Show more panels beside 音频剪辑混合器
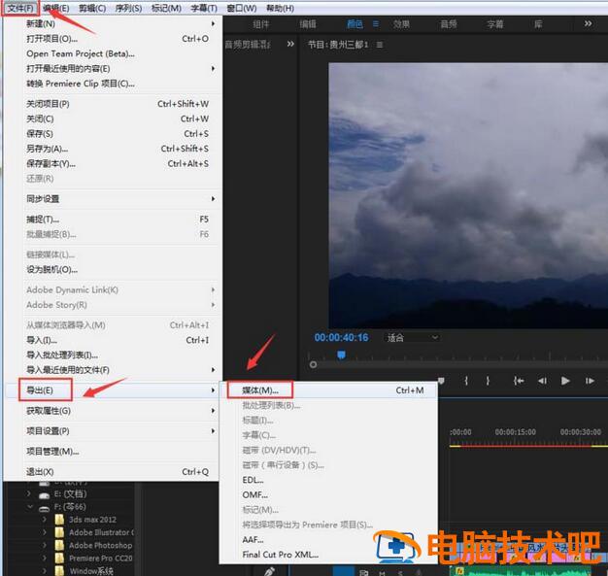The image size is (608, 576). tap(290, 44)
